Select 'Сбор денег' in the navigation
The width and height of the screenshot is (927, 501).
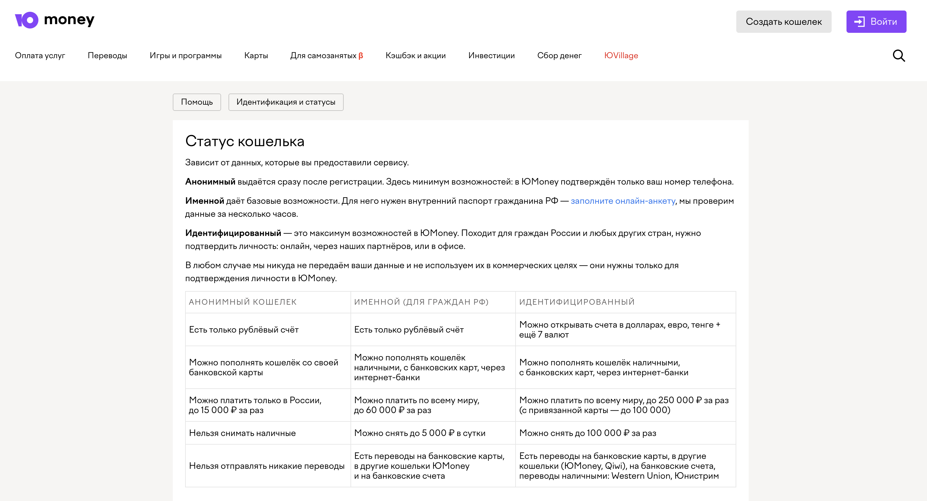[559, 55]
